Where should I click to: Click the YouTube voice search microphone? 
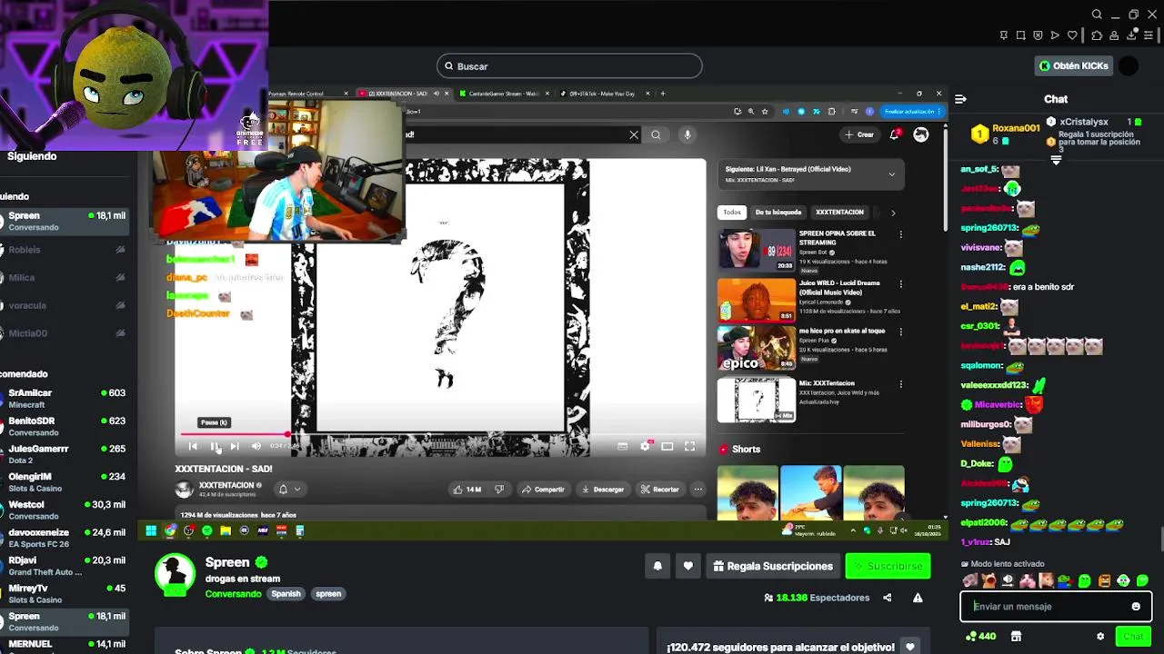[687, 134]
